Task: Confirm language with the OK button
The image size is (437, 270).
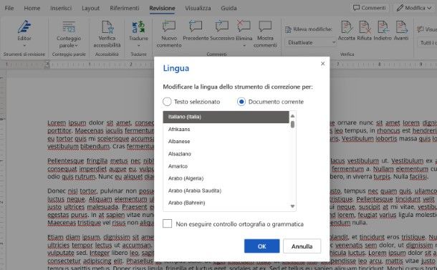Action: 261,246
